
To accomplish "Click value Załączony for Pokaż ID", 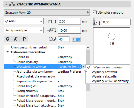I will tap(65, 57).
